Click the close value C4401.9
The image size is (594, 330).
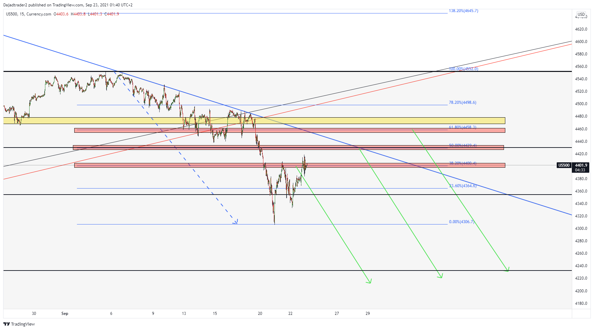pos(112,14)
